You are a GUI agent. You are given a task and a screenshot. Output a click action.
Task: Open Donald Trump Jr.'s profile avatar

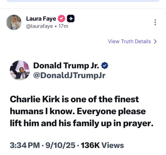pyautogui.click(x=20, y=70)
